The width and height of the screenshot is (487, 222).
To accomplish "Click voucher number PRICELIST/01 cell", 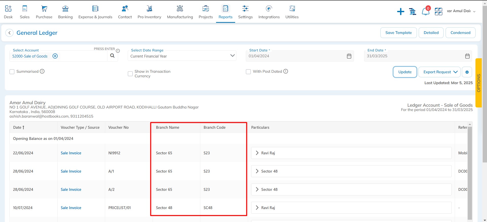I will tap(120, 208).
